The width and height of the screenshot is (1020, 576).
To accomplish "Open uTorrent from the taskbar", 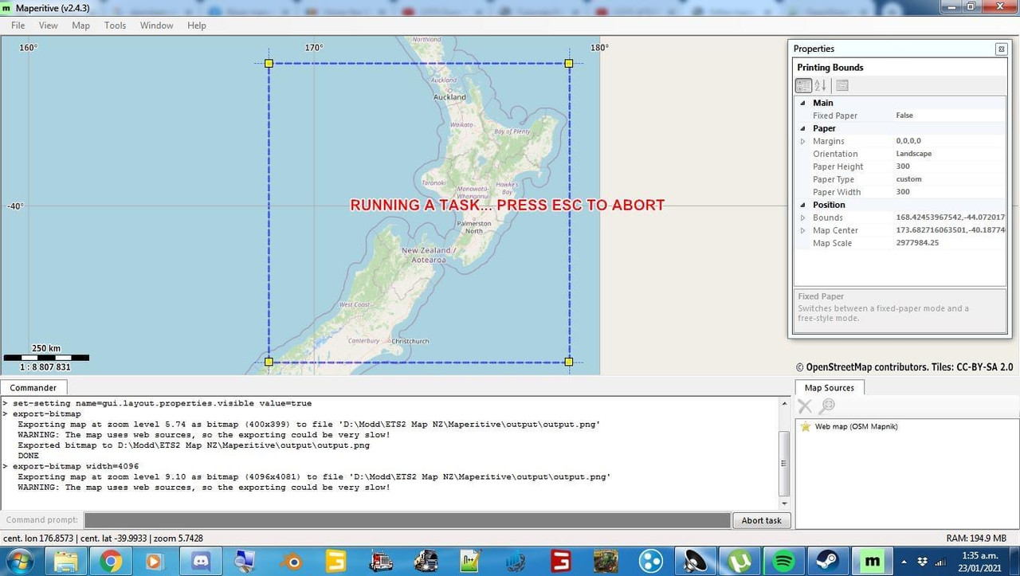I will pos(740,561).
